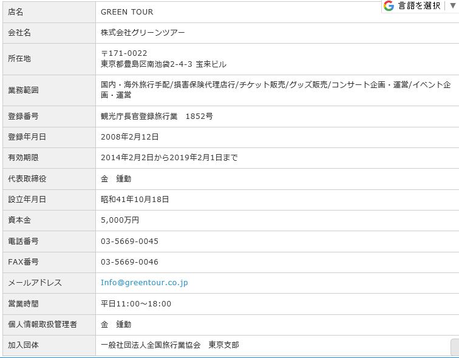Click the 資本金 row label
Screen dimensions: 459x358
point(19,220)
